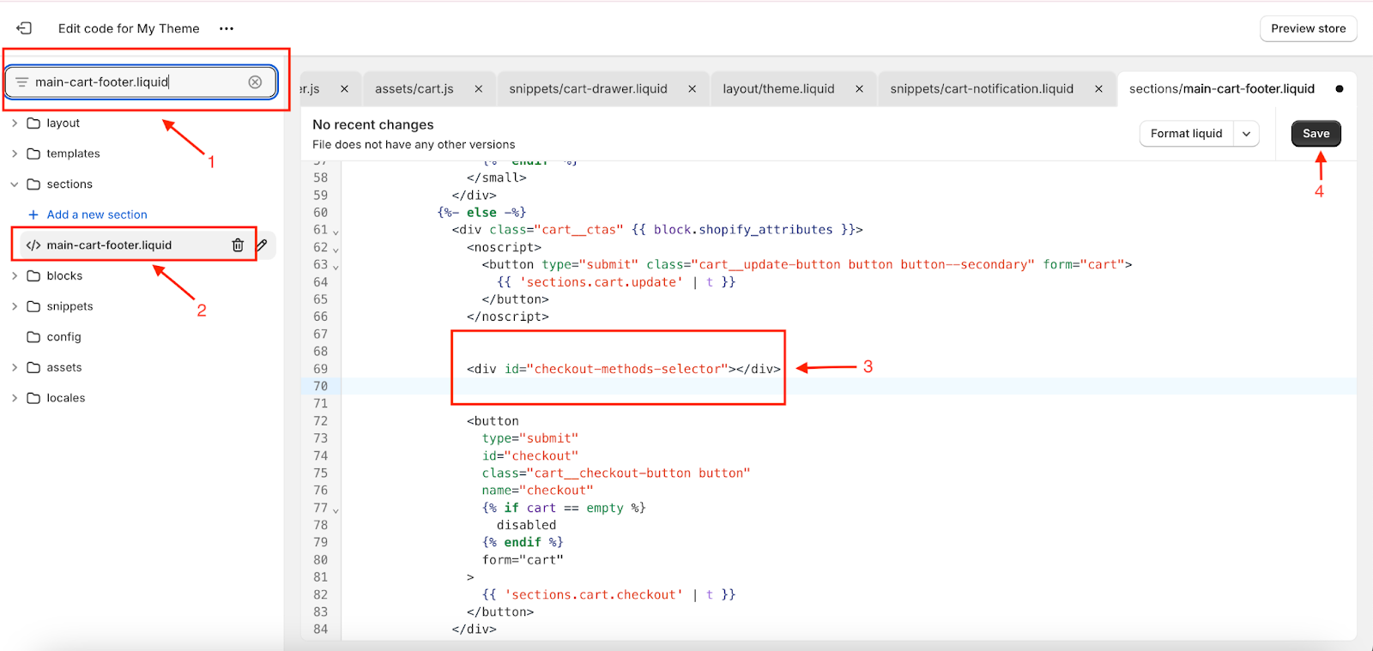
Task: Click class="cart__ctas" code on line 61
Action: 557,230
